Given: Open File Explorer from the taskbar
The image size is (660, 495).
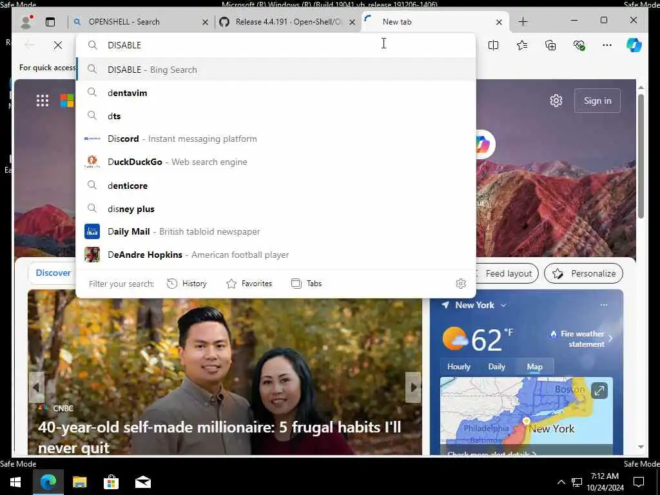Looking at the screenshot, I should click(79, 482).
